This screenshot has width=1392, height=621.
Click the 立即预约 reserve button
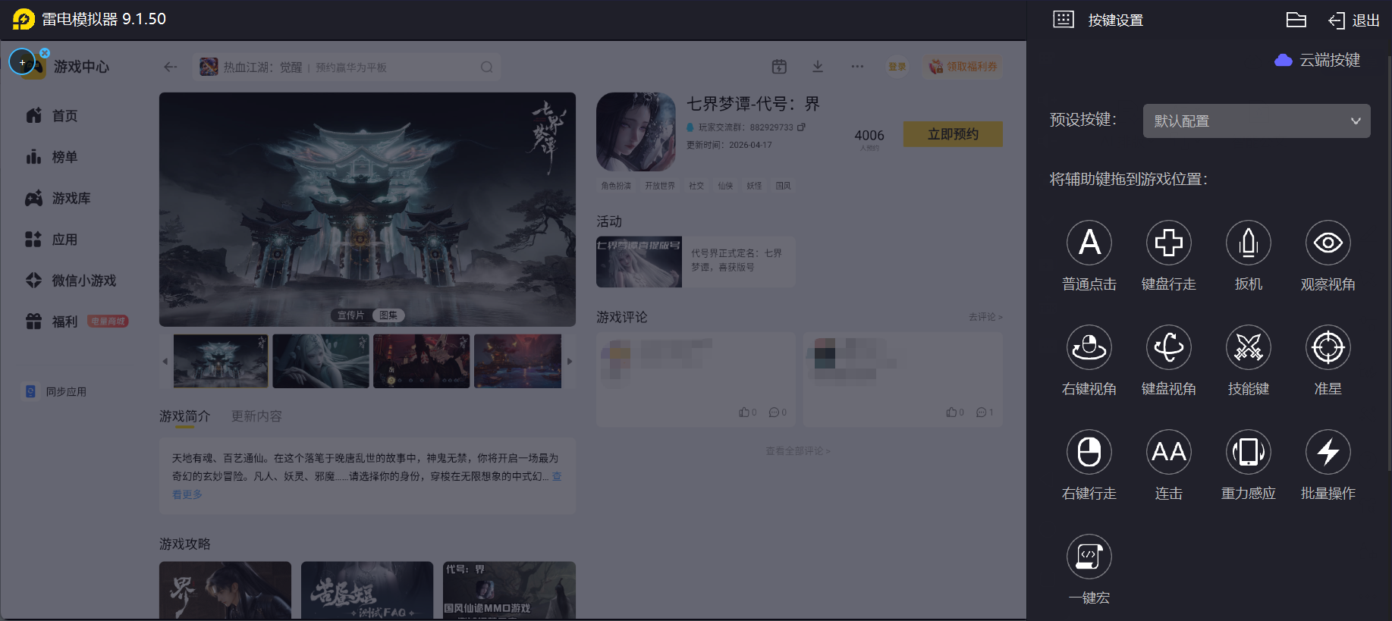(953, 134)
